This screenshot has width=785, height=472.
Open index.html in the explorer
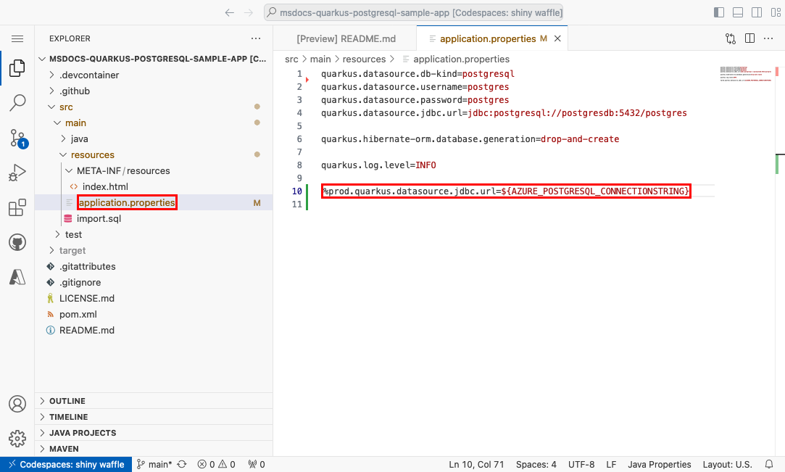(x=154, y=187)
